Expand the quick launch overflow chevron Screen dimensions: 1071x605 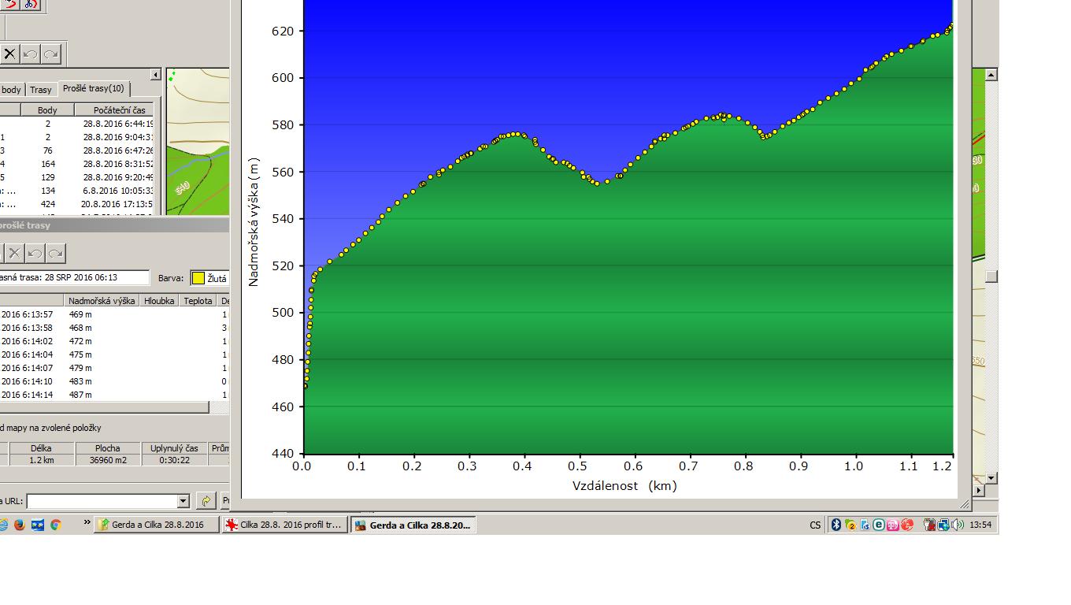click(x=87, y=523)
